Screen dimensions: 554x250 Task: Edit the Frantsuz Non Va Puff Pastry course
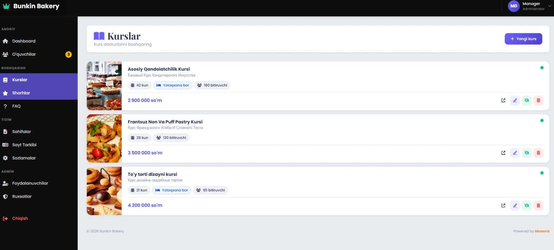click(515, 153)
